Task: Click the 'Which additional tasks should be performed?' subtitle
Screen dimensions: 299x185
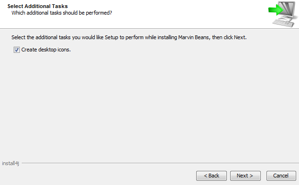Action: pos(62,13)
